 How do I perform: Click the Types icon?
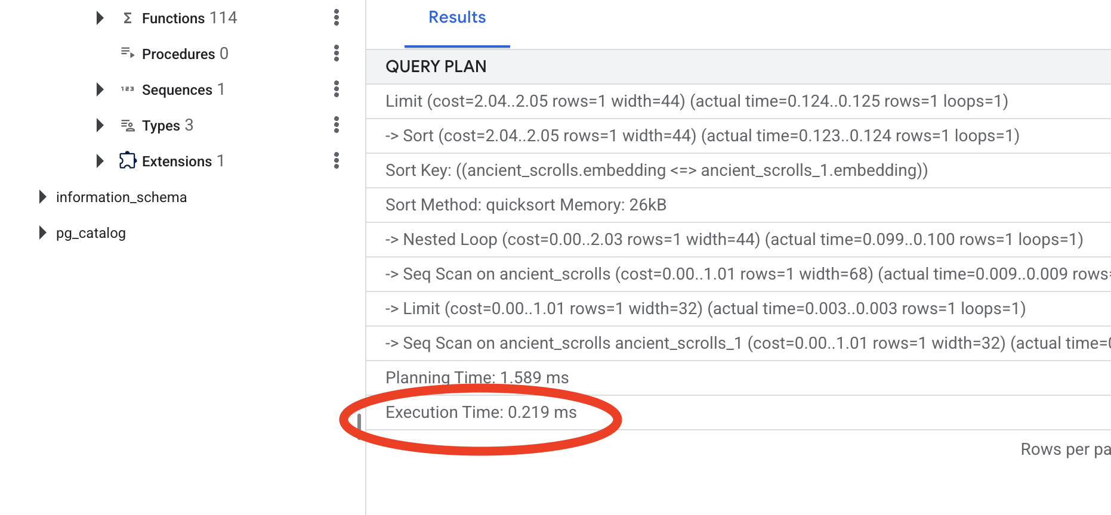127,125
